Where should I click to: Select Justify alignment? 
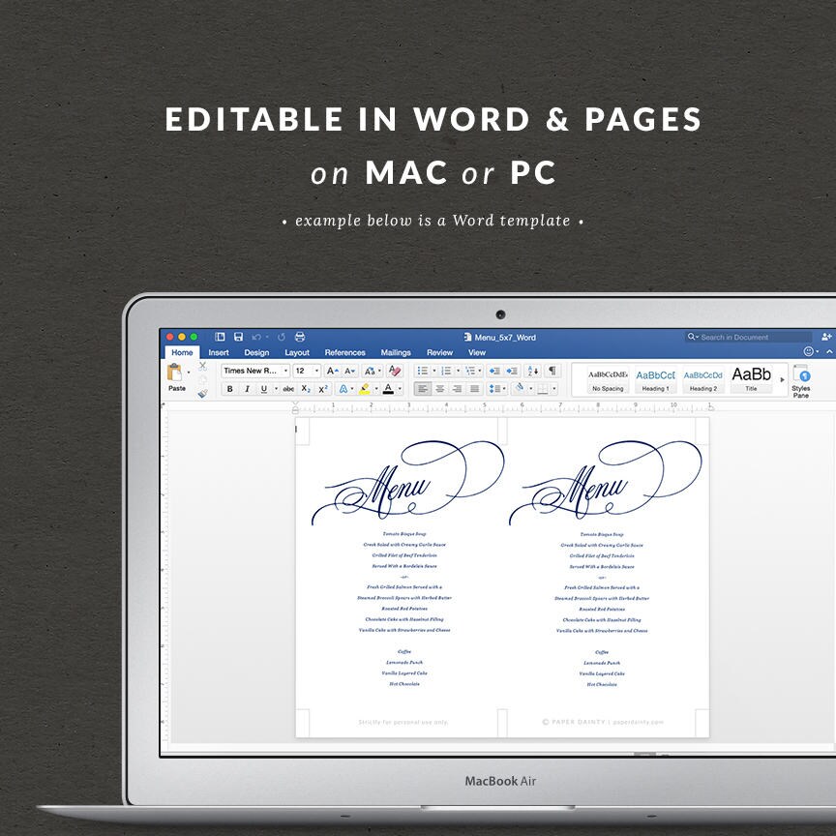474,389
